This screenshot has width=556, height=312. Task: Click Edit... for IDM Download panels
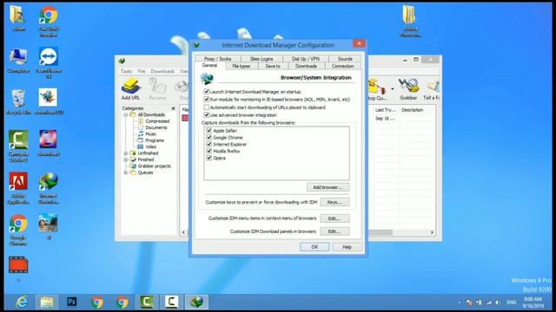click(334, 231)
